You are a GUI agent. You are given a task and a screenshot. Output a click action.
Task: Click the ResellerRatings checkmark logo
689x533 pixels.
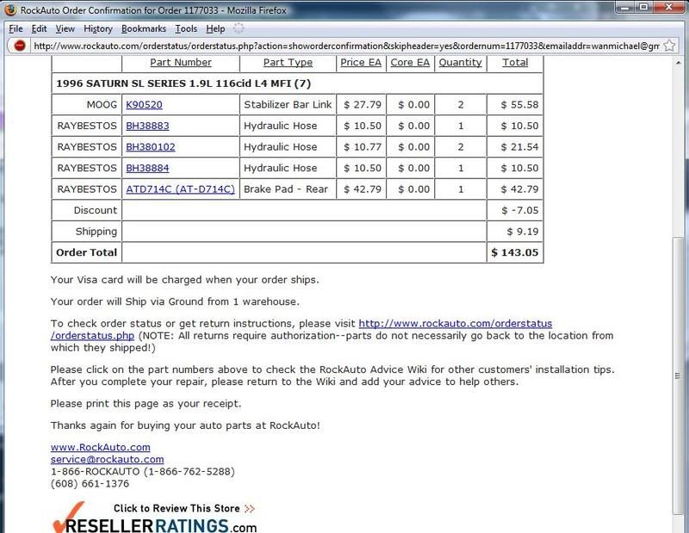coord(68,517)
